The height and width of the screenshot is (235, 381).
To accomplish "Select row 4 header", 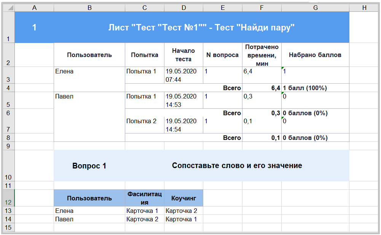I will pyautogui.click(x=8, y=87).
